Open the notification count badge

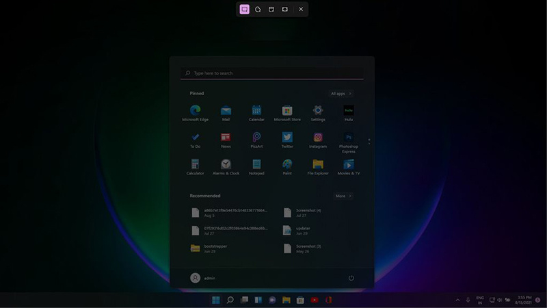coord(538,300)
